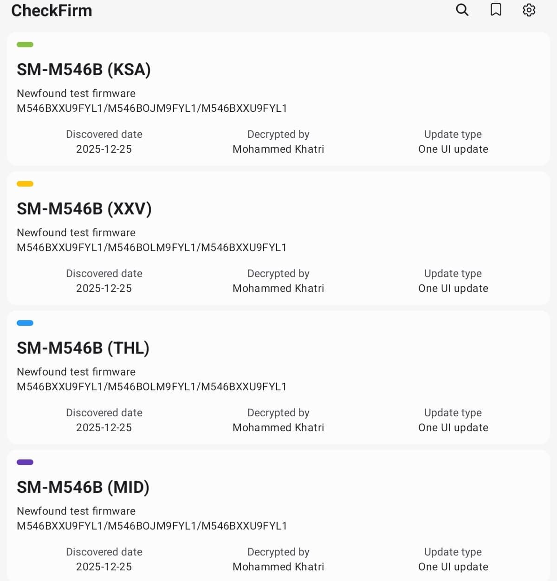The width and height of the screenshot is (557, 581).
Task: Open the SM-M546B (KSA) firmware entry
Action: [84, 70]
